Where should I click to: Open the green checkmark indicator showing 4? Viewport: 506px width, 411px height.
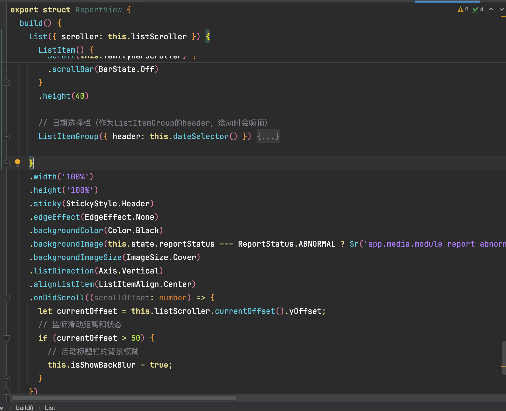point(478,10)
